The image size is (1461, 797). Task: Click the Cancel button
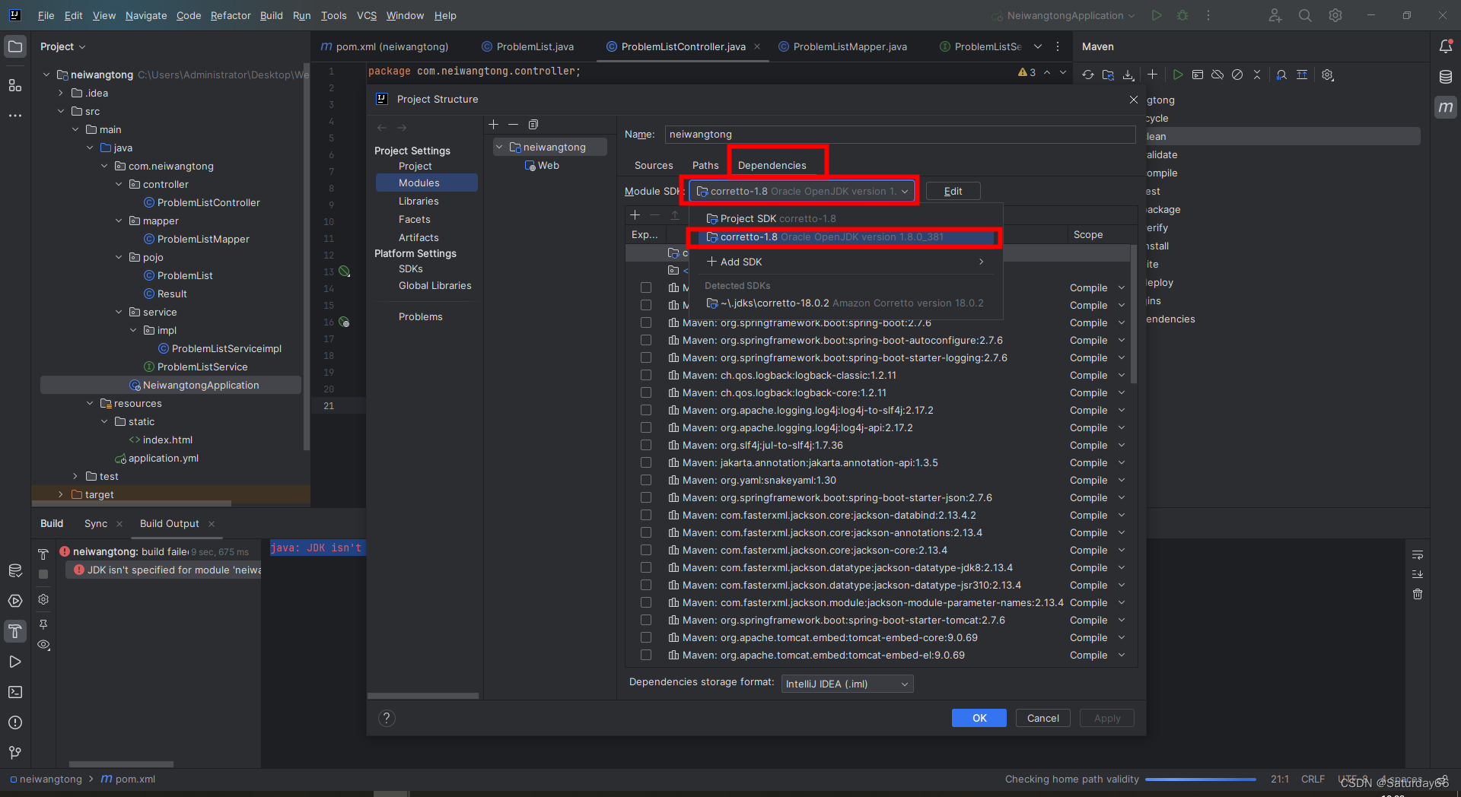point(1042,718)
